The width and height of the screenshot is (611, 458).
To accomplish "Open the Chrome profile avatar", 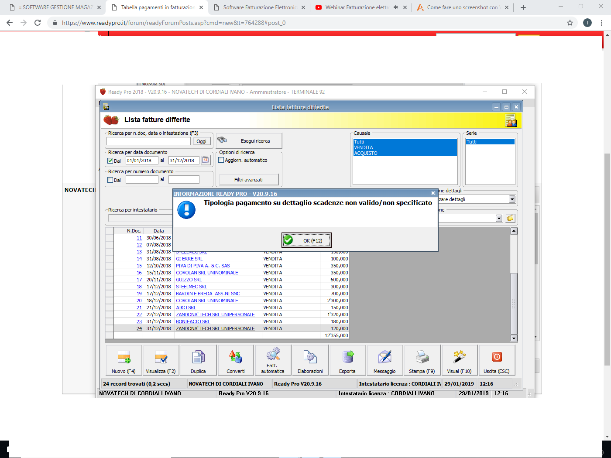I will (587, 23).
